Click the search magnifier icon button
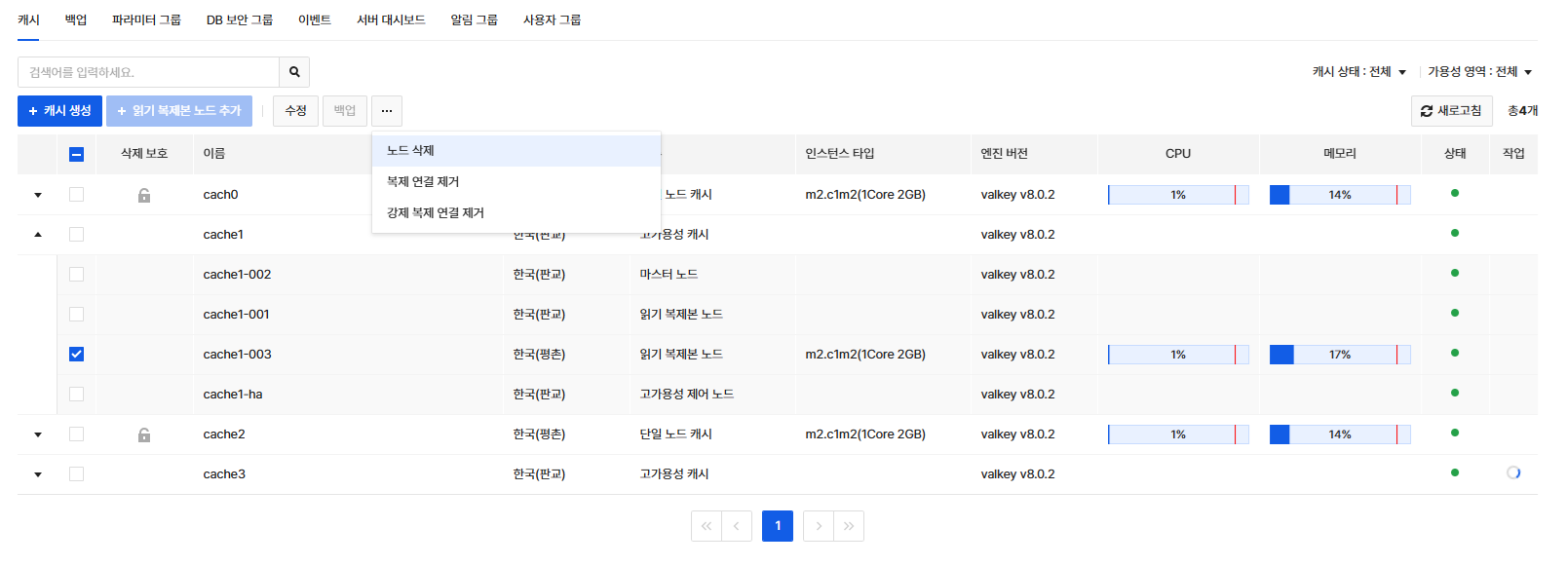Viewport: 1566px width, 566px height. (x=294, y=72)
